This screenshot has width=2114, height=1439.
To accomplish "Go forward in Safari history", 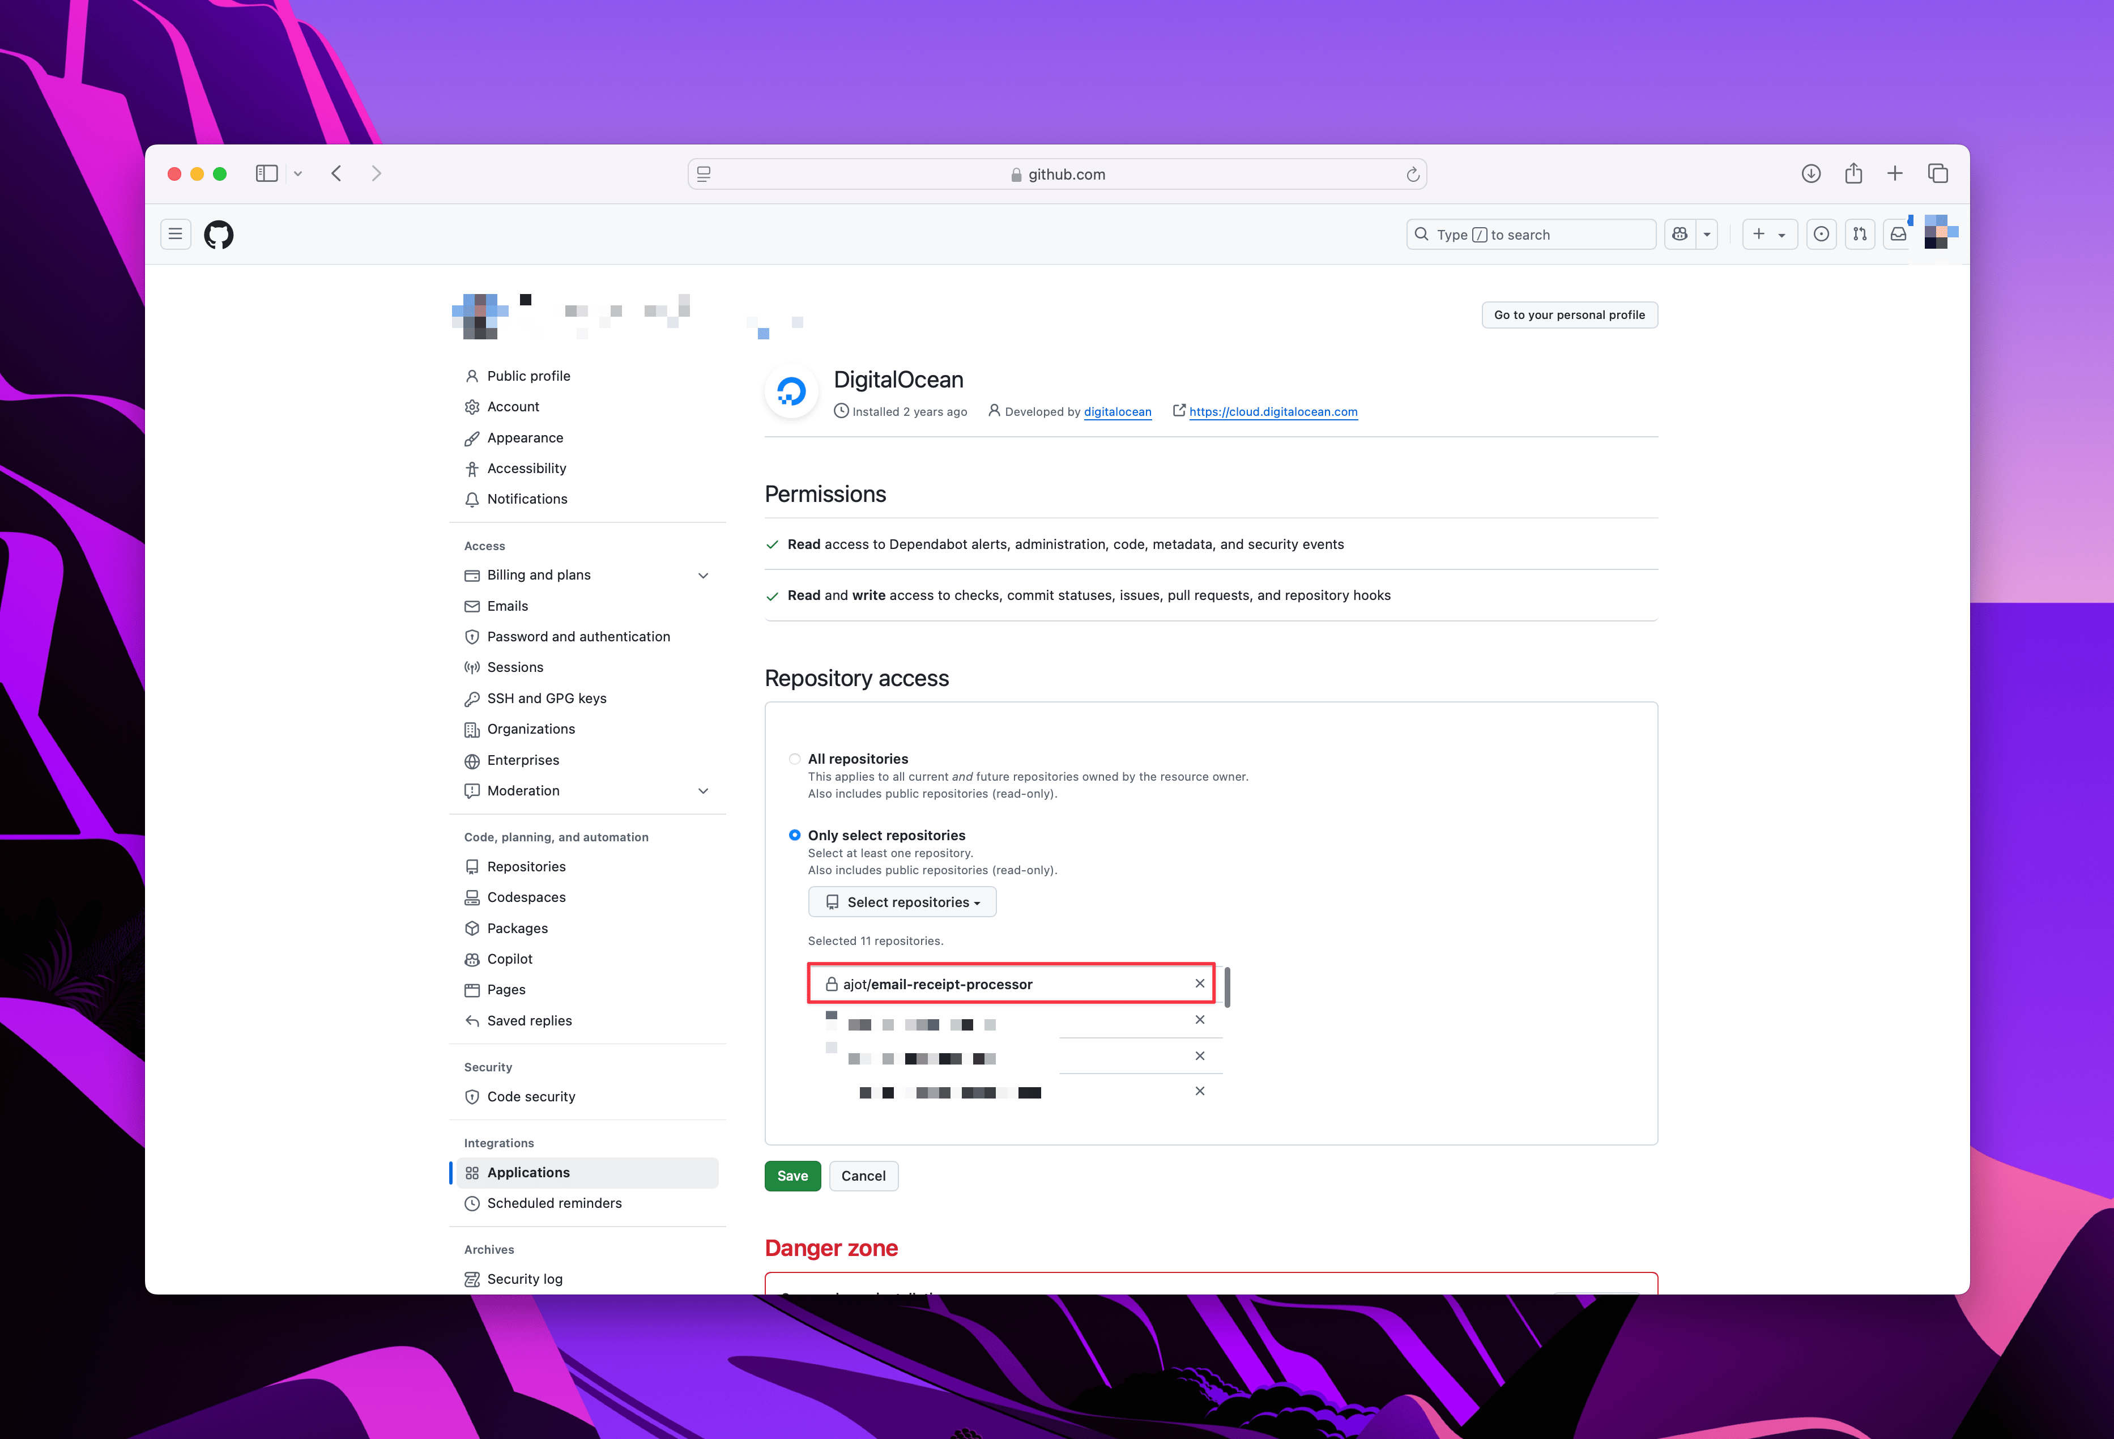I will pyautogui.click(x=376, y=173).
